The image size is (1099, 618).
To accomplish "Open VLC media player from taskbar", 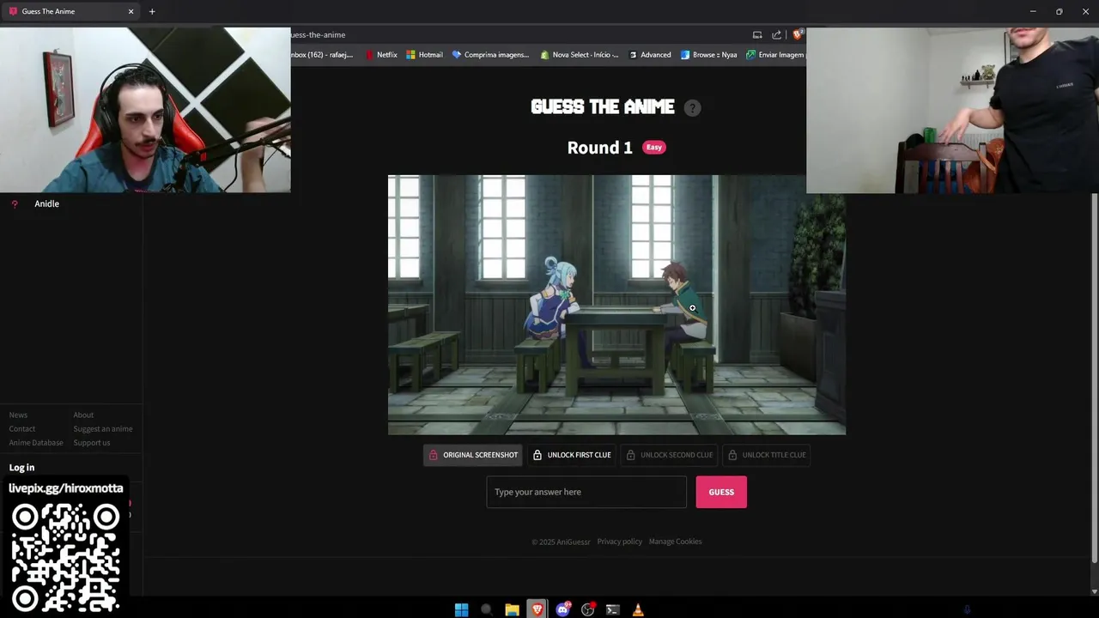I will tap(638, 609).
